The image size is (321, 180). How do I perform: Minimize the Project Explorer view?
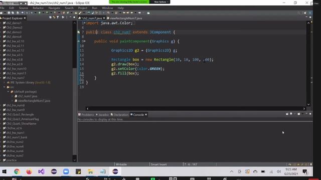(70, 17)
